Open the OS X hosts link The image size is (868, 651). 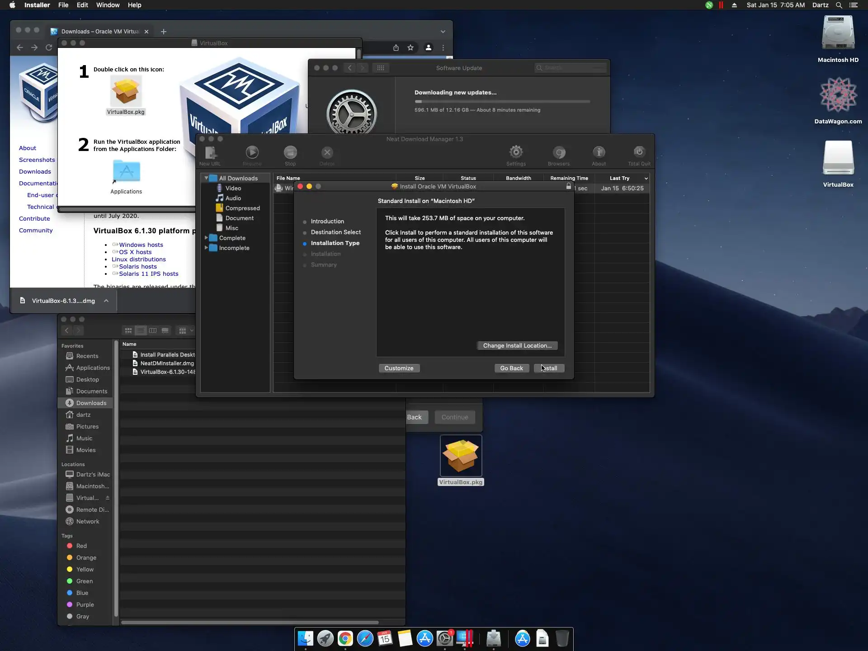(x=135, y=252)
